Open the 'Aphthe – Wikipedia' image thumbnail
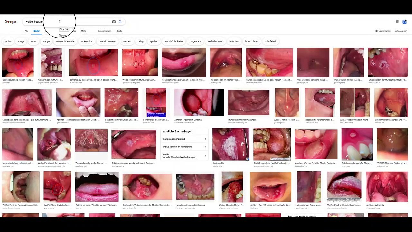 coord(387,187)
